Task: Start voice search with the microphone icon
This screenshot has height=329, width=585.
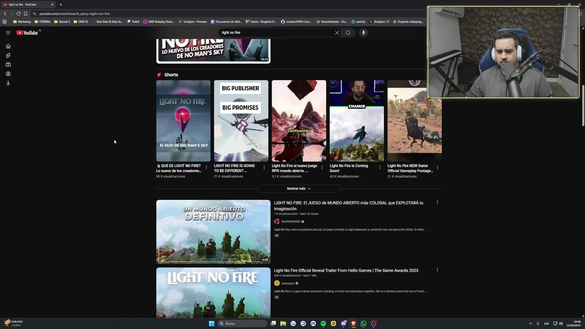Action: (363, 32)
